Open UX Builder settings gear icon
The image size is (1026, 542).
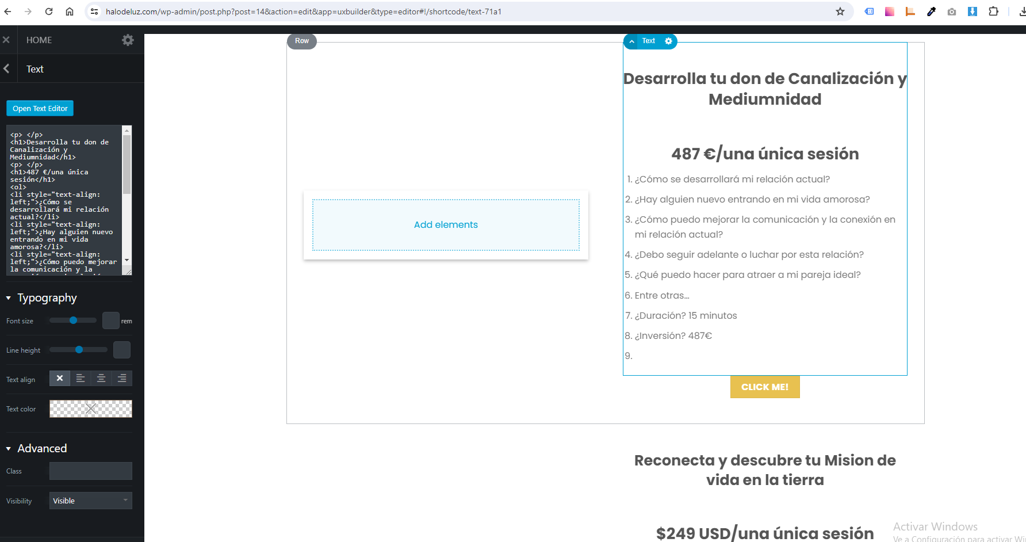(x=128, y=40)
